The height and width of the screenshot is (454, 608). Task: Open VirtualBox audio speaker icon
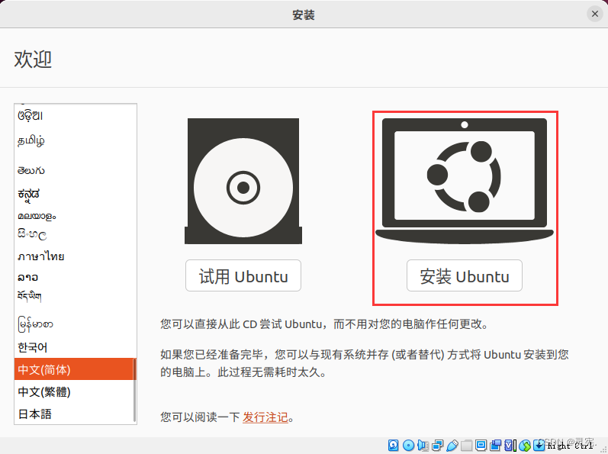tap(423, 445)
